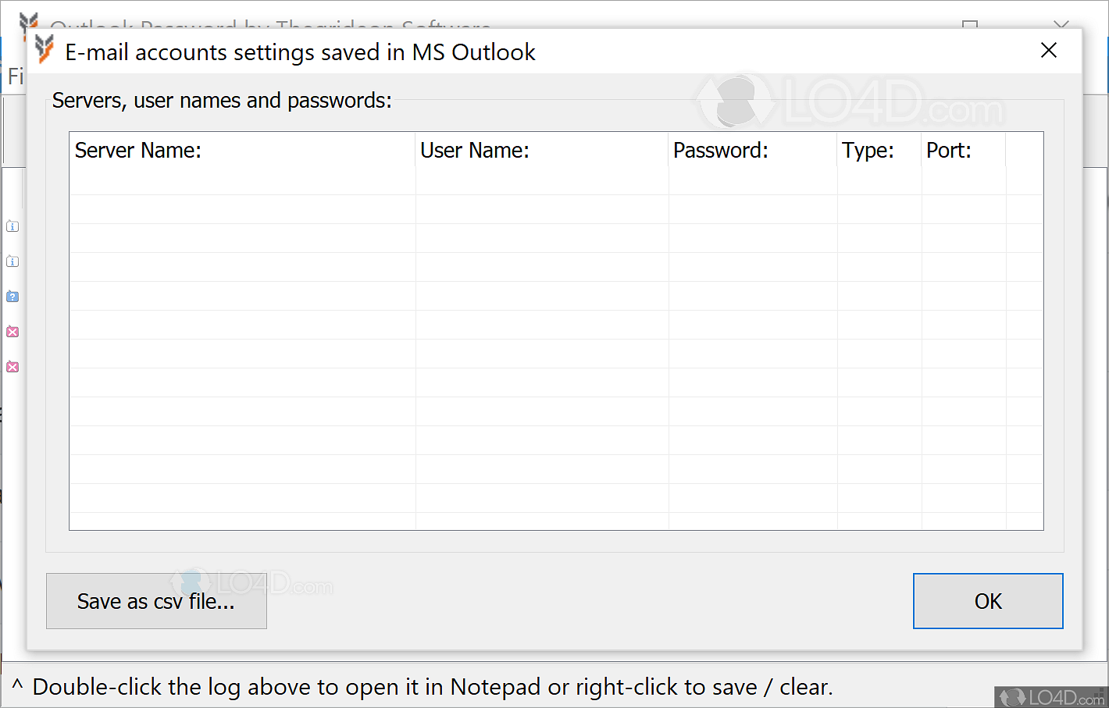The height and width of the screenshot is (708, 1109).
Task: Click the upper pink X icon in sidebar
Action: tap(12, 332)
